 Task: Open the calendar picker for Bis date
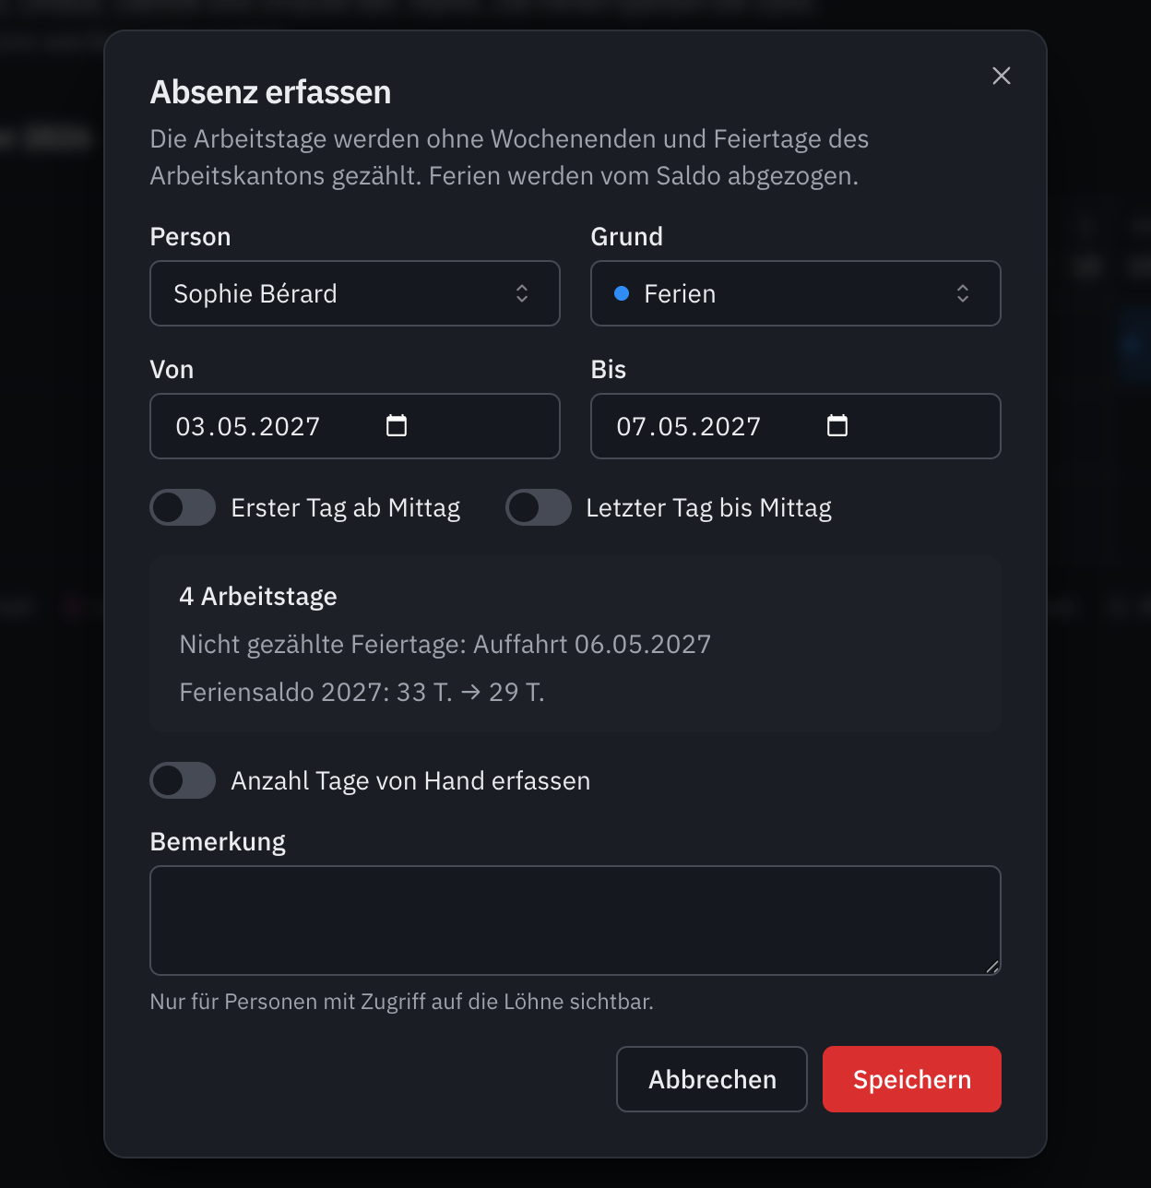click(837, 425)
